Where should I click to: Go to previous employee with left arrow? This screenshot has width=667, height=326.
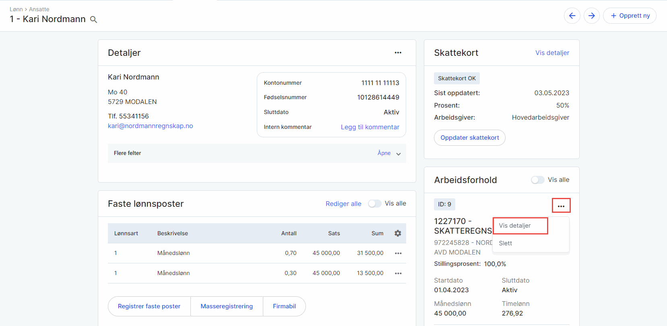(572, 16)
